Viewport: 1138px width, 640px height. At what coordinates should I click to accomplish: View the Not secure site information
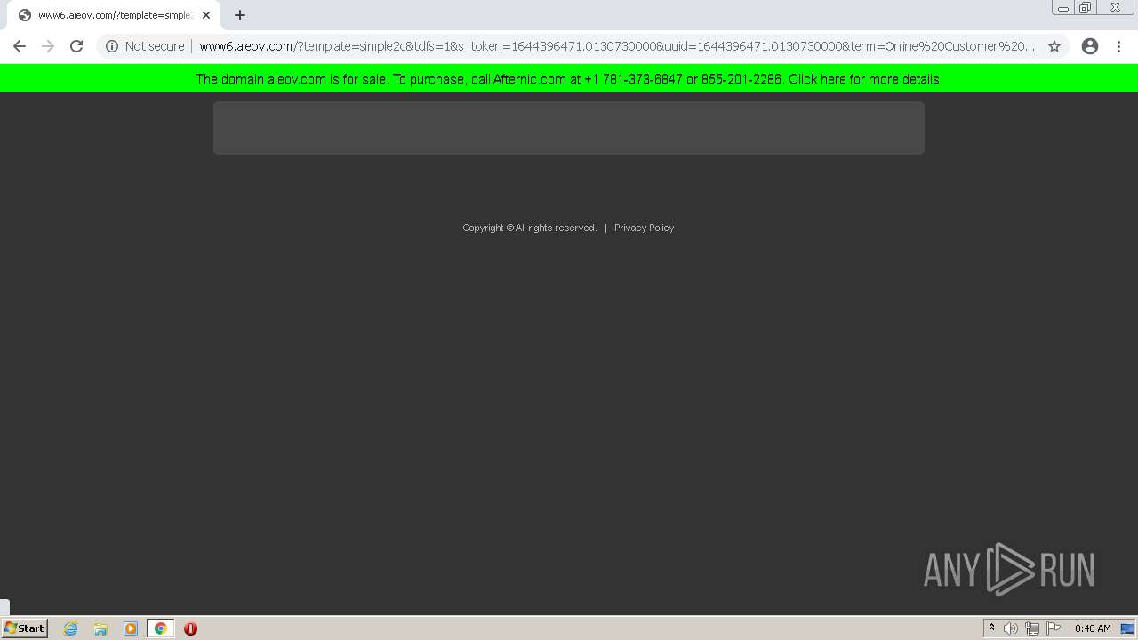(x=145, y=46)
